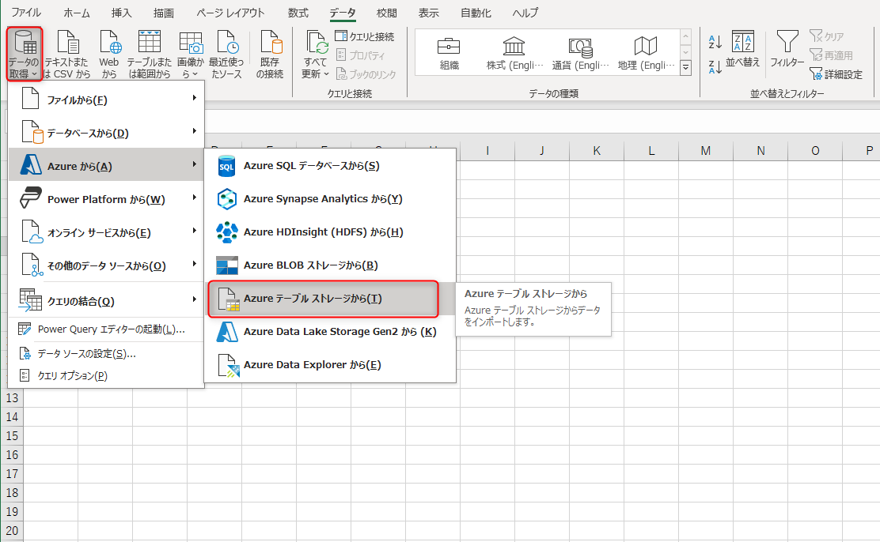The height and width of the screenshot is (542, 880).
Task: Open データ ソースの設定(S)
Action: (106, 354)
